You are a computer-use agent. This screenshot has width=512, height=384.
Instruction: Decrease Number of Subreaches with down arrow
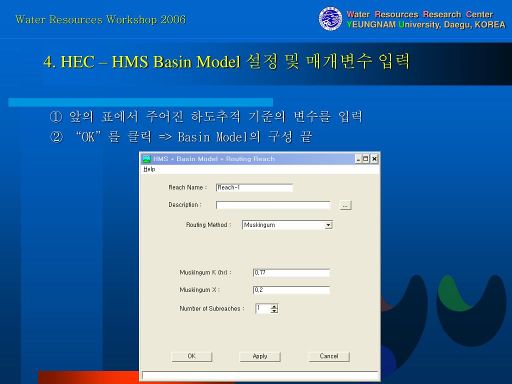(274, 311)
